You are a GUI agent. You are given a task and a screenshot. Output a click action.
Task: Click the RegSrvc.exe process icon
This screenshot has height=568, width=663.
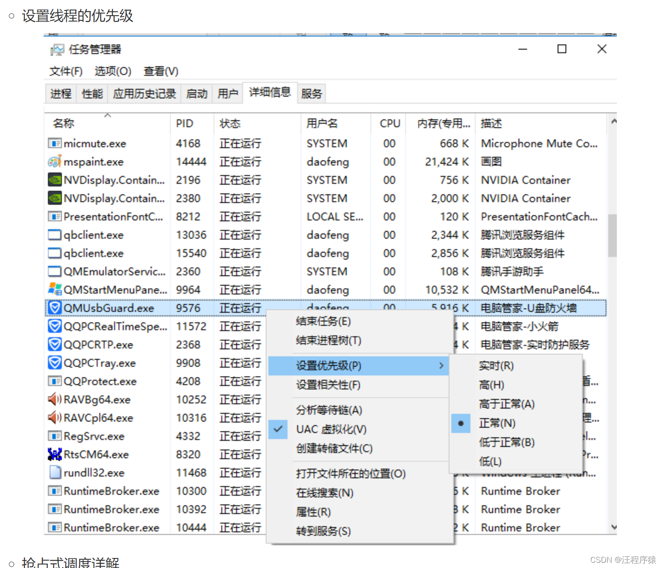(54, 436)
